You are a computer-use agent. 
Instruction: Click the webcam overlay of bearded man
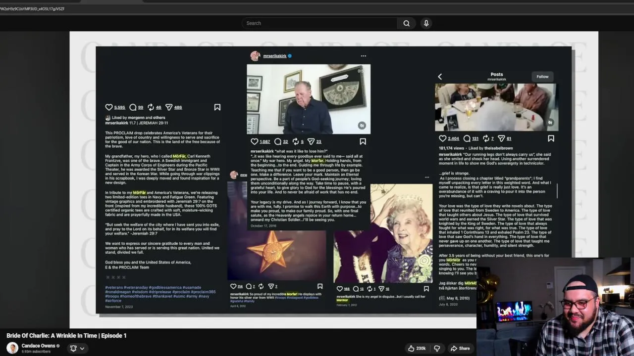click(x=555, y=307)
